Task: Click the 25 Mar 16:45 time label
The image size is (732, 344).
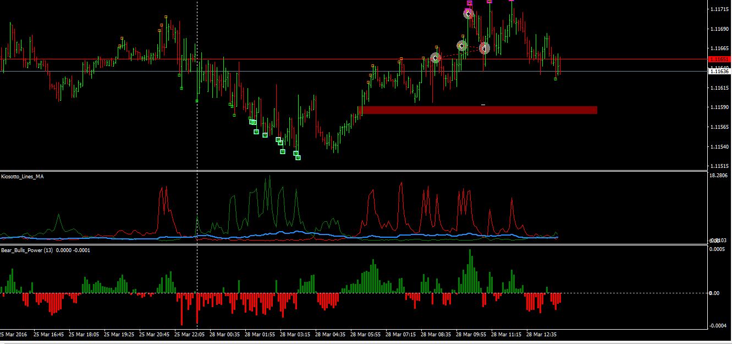Action: click(48, 334)
